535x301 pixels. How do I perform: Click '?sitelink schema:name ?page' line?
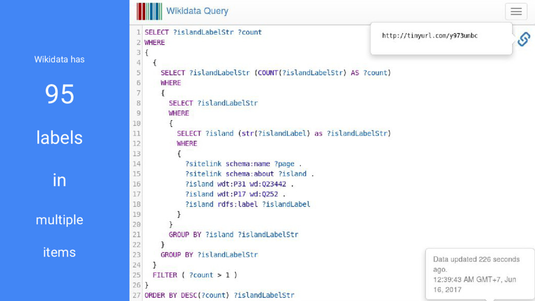243,164
